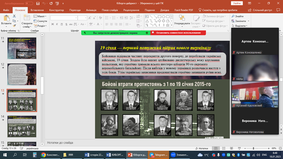The height and width of the screenshot is (159, 283).
Task: Open Telegram from the taskbar
Action: click(x=158, y=155)
